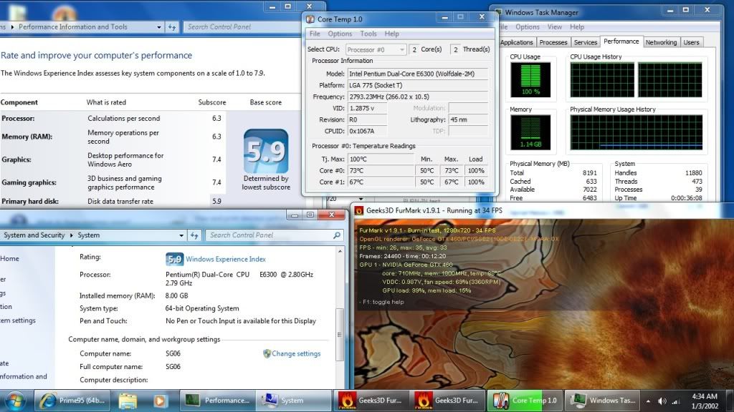
Task: Show hidden system tray icons
Action: 648,401
